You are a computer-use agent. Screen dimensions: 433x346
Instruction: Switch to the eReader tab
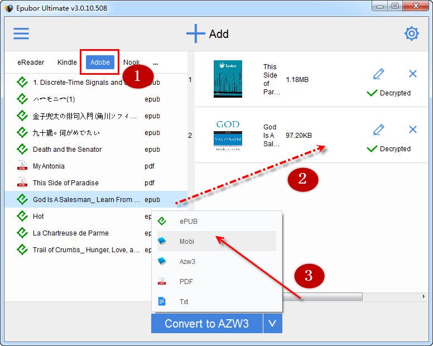click(x=31, y=63)
